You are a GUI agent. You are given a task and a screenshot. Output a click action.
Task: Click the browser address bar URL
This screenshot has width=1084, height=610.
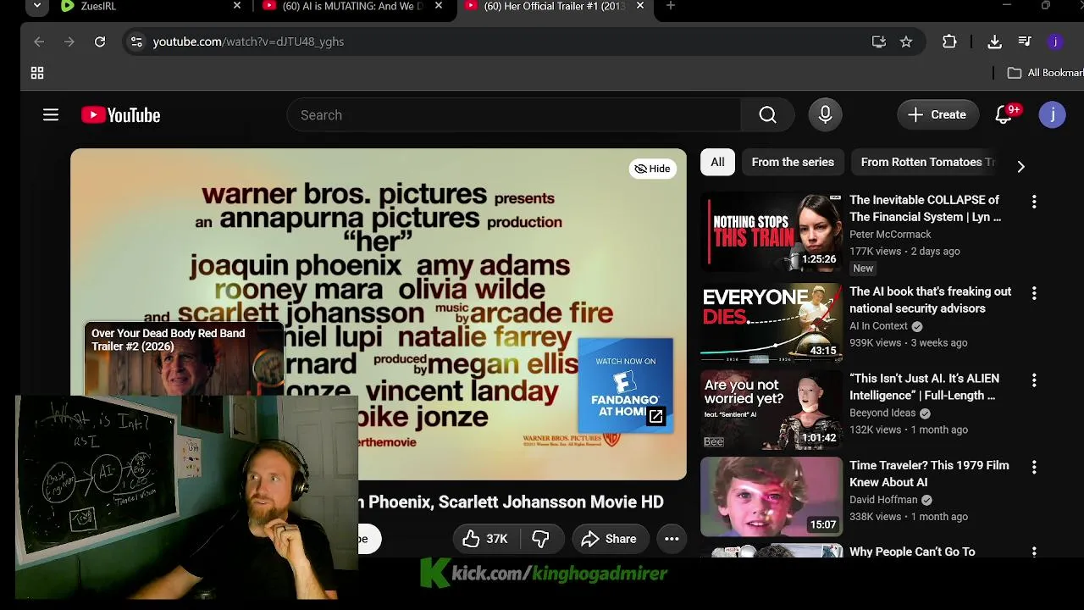pos(248,42)
